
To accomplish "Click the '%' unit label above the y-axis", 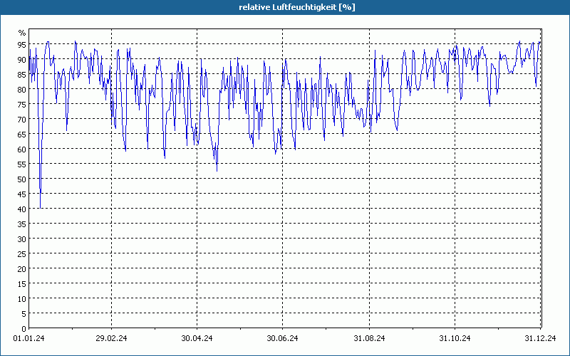I will tap(22, 33).
